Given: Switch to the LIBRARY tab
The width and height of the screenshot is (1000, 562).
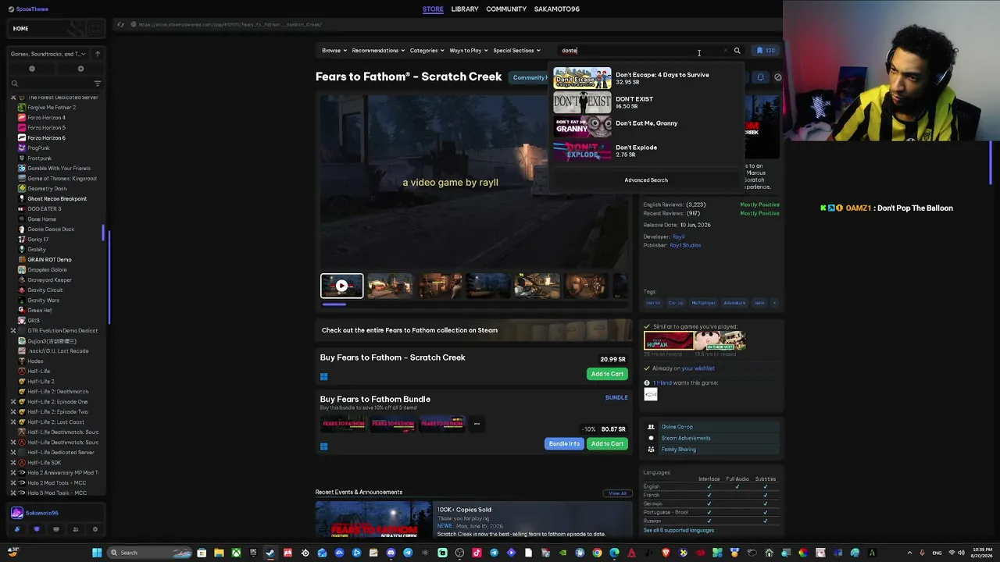Looking at the screenshot, I should click(x=465, y=9).
